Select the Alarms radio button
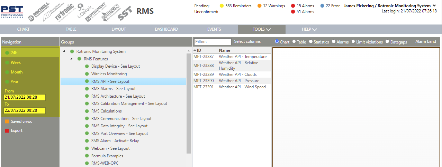 pos(334,42)
